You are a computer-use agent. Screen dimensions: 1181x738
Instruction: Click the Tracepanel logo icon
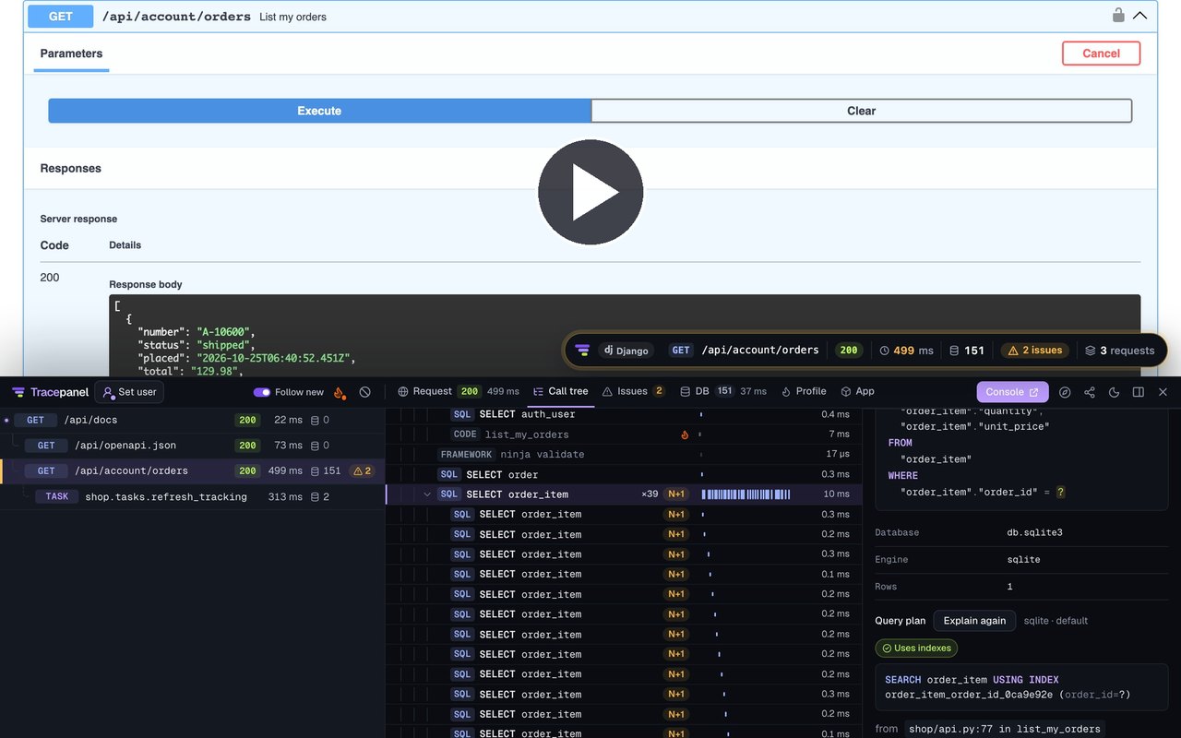point(18,392)
